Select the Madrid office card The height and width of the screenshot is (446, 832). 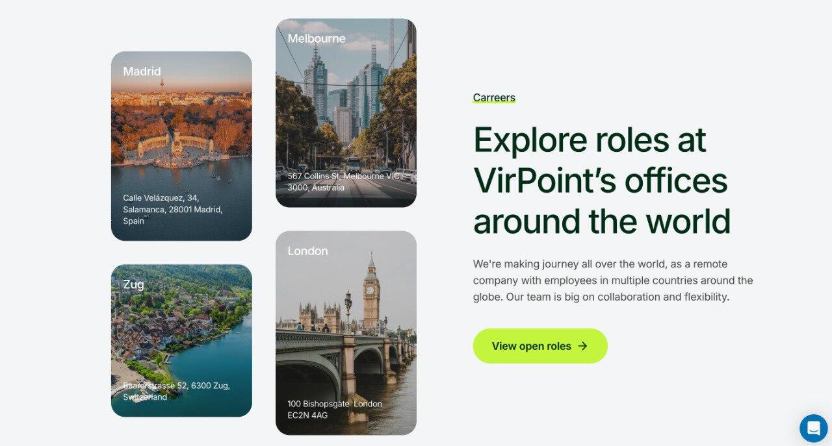point(181,146)
